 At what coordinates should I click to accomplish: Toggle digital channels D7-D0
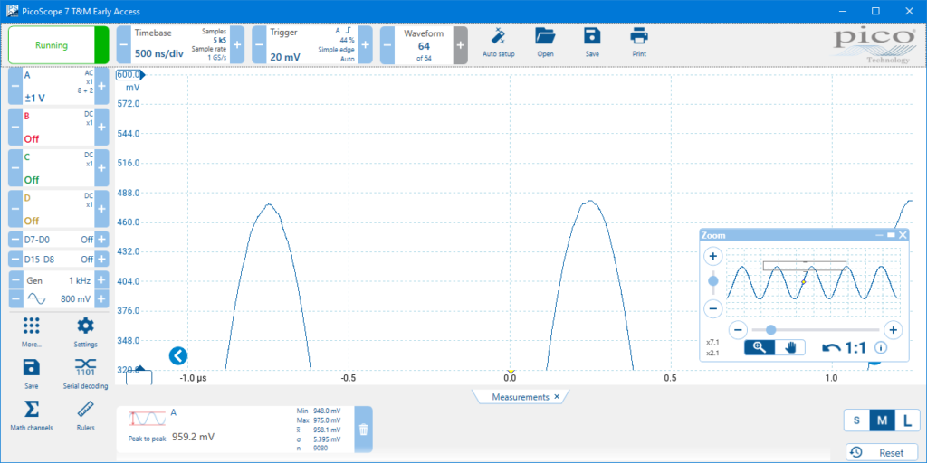tap(59, 239)
